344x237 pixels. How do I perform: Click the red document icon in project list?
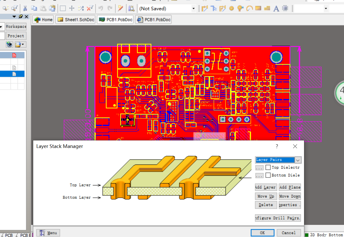point(14,55)
